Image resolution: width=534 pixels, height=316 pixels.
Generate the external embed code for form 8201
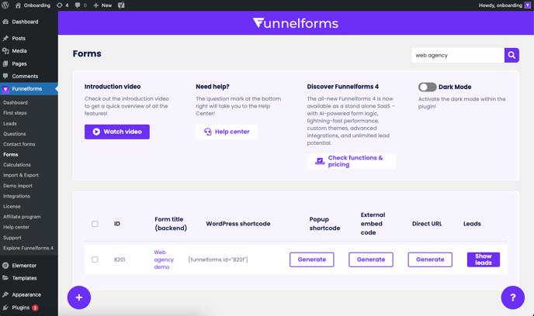tap(371, 259)
